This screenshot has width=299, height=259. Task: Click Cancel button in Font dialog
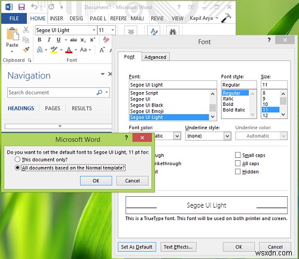[275, 247]
